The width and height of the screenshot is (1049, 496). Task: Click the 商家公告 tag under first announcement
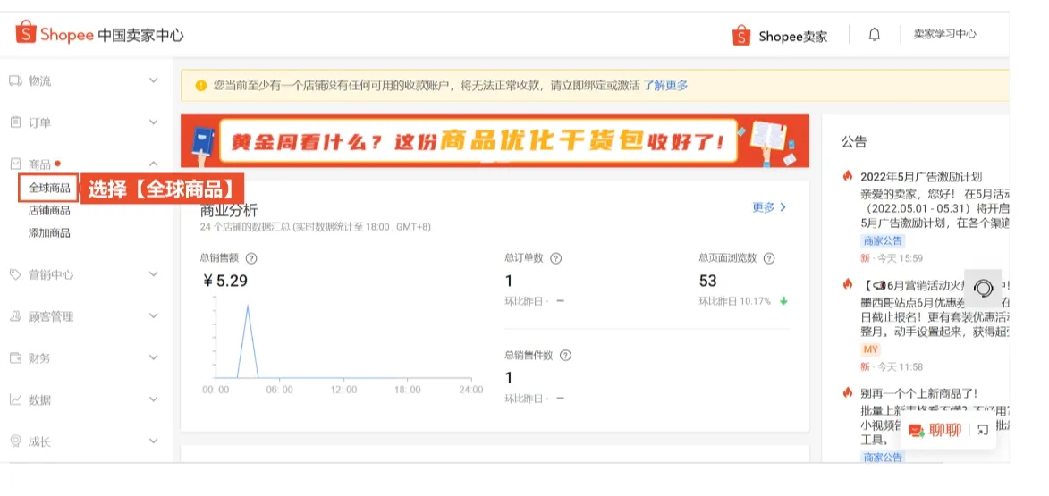click(x=883, y=240)
